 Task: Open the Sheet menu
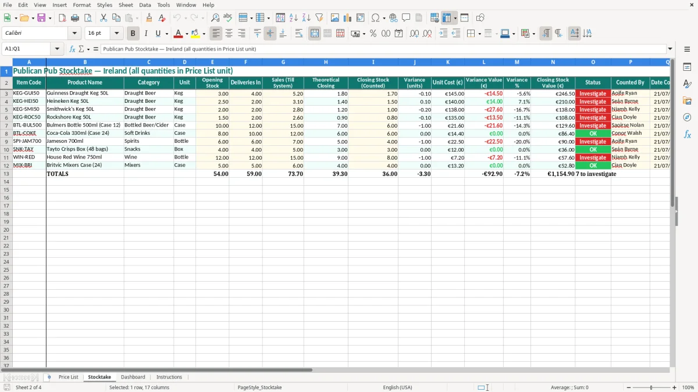coord(126,5)
